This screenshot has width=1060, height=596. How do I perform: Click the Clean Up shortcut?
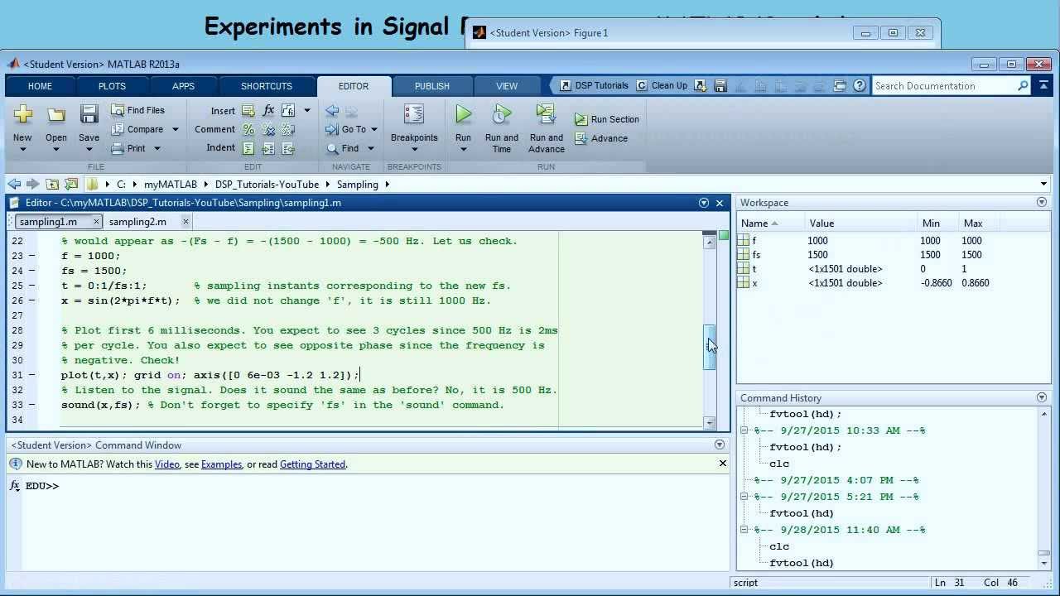click(x=662, y=85)
